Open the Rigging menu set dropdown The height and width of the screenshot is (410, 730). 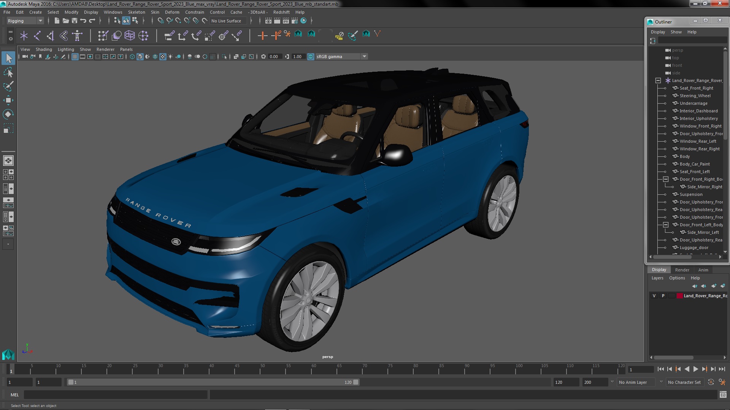point(25,21)
